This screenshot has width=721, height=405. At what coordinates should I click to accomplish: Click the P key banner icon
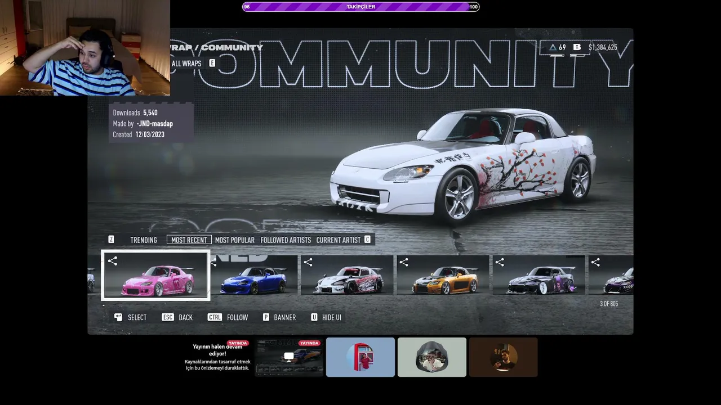coord(266,317)
